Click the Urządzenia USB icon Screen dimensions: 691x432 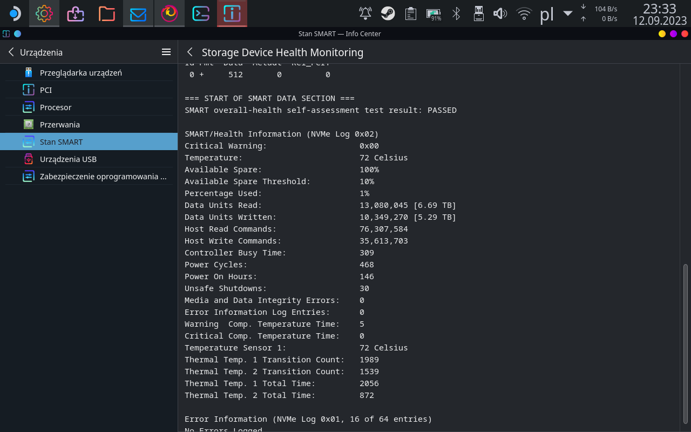[29, 159]
